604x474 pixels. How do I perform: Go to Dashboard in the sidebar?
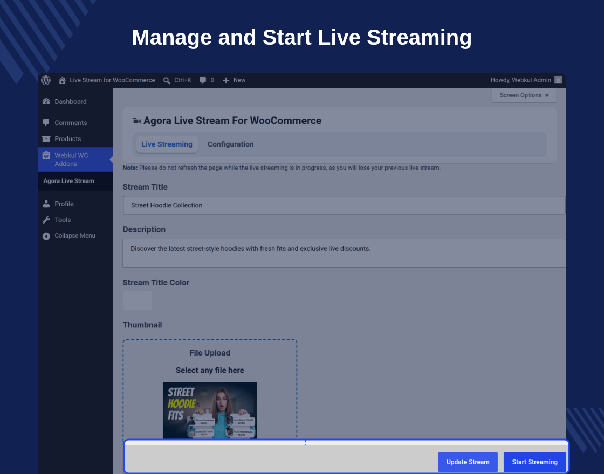point(71,102)
